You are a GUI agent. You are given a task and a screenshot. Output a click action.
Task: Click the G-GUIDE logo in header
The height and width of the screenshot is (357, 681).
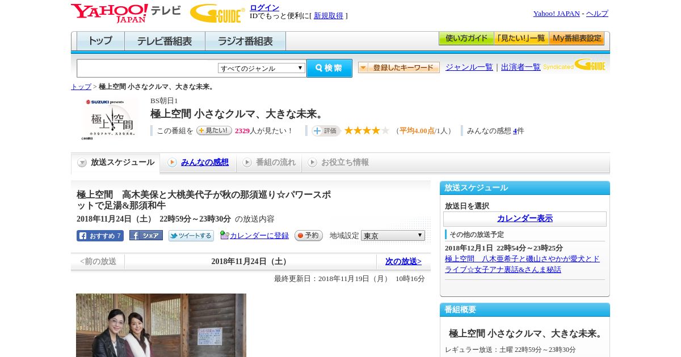[x=217, y=13]
